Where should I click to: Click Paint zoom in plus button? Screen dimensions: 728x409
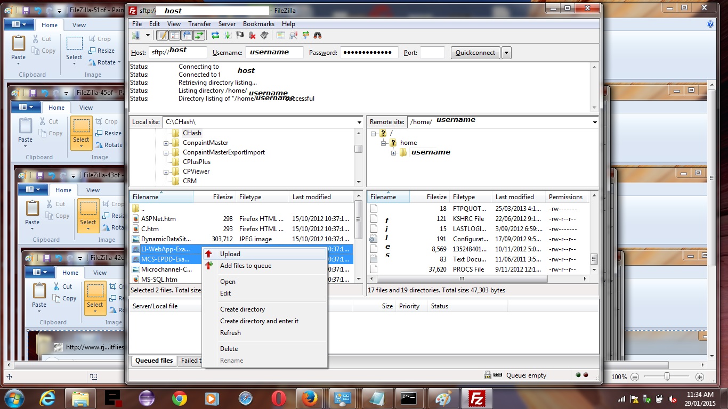(700, 376)
